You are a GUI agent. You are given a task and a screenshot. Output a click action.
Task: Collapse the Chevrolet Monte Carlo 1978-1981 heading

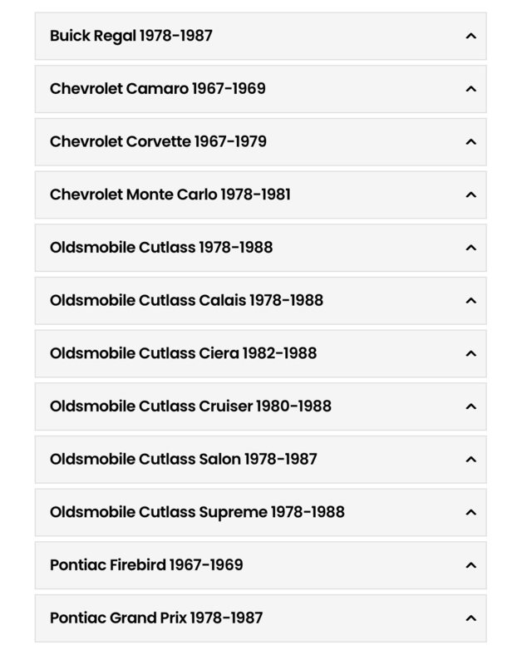click(170, 195)
